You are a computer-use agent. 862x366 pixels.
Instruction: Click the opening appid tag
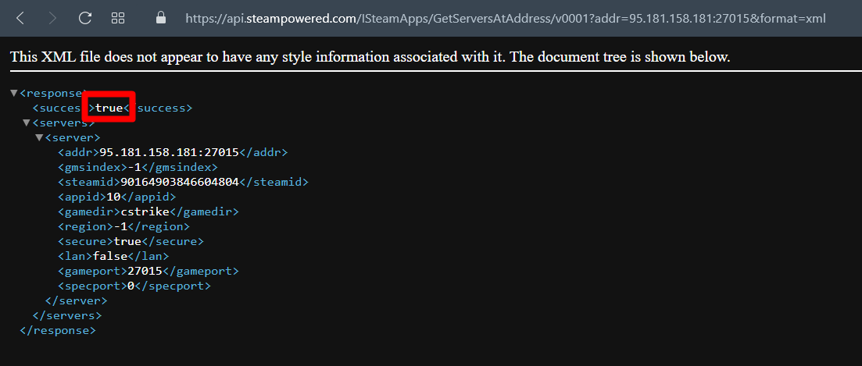(x=82, y=197)
